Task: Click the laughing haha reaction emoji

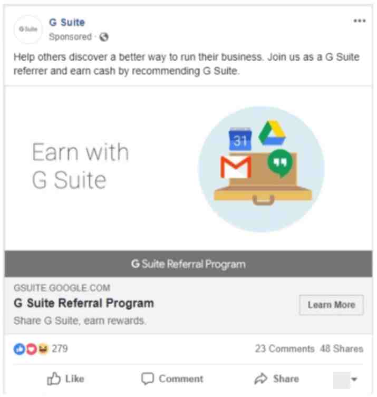Action: click(x=43, y=349)
